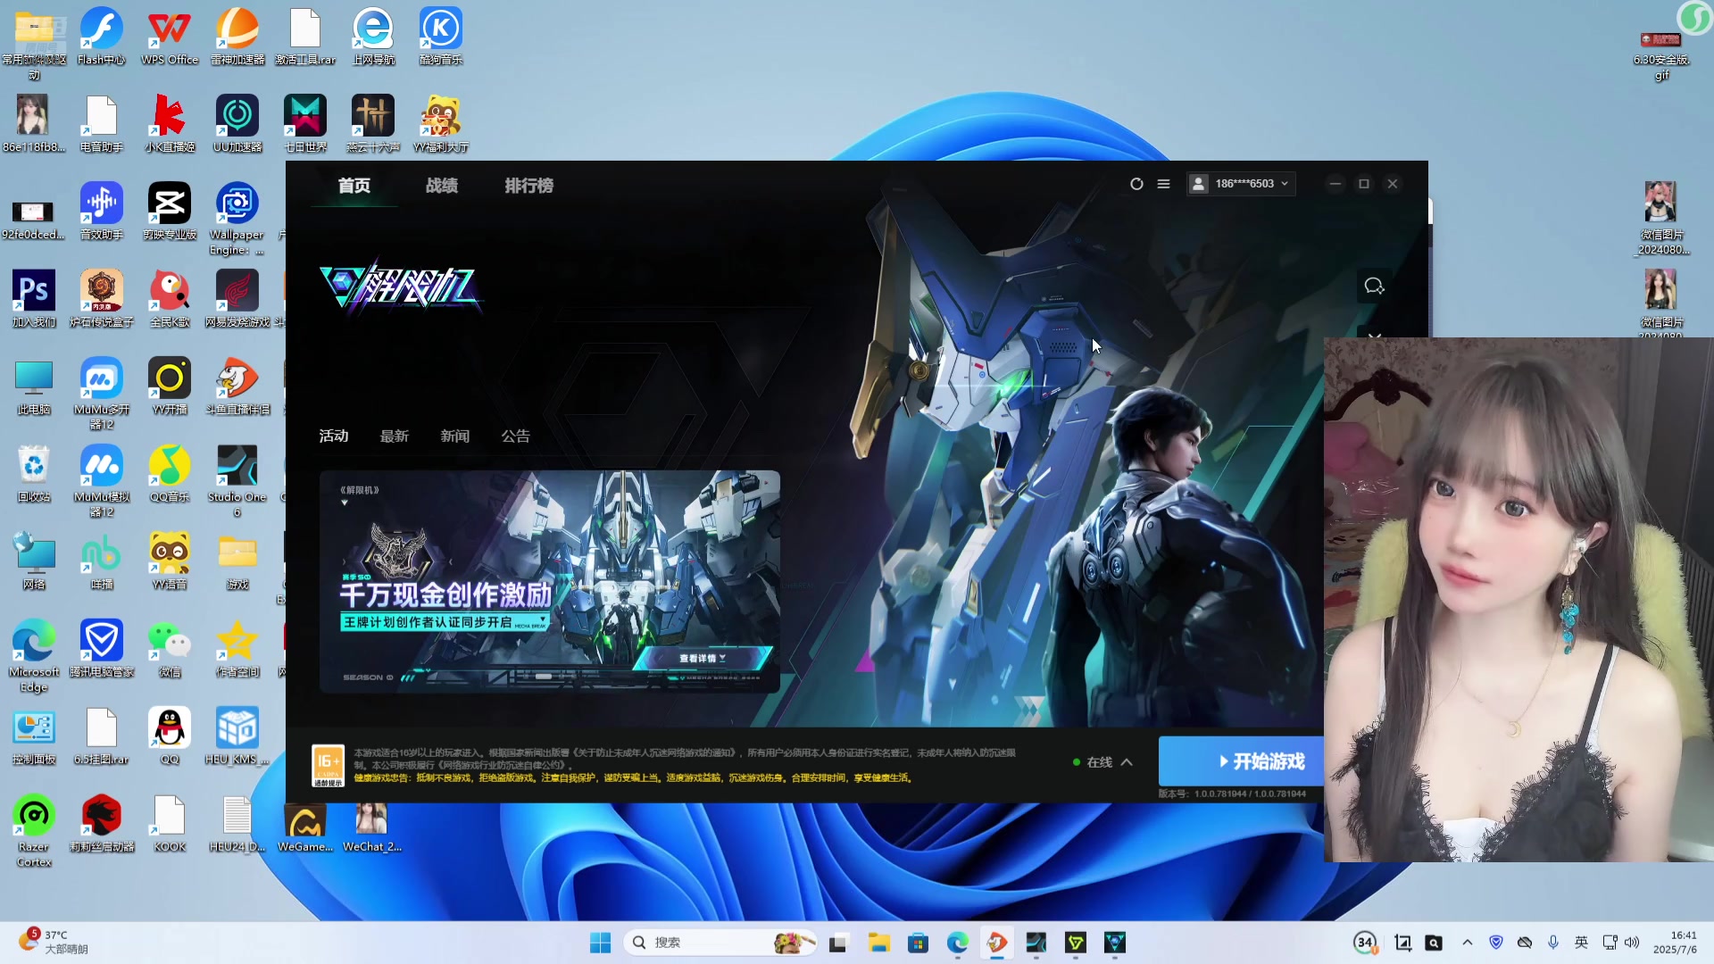Switch to the 排行榜 tab
Image resolution: width=1714 pixels, height=964 pixels.
(x=529, y=186)
